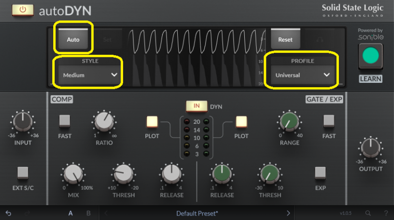394x220 pixels.
Task: Click the undo arrow in bottom bar
Action: click(x=8, y=213)
